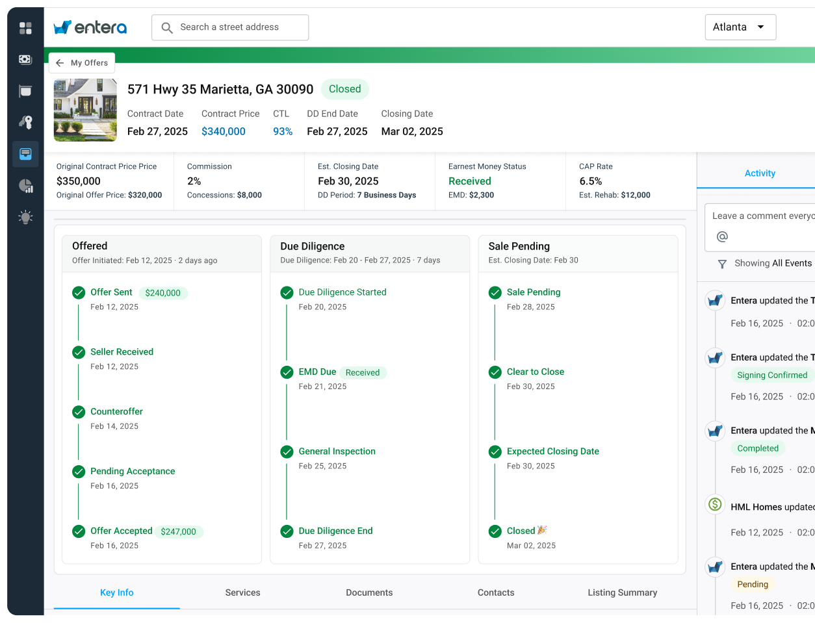Screen dimensions: 815x623
Task: Select the Activity tab
Action: [760, 173]
